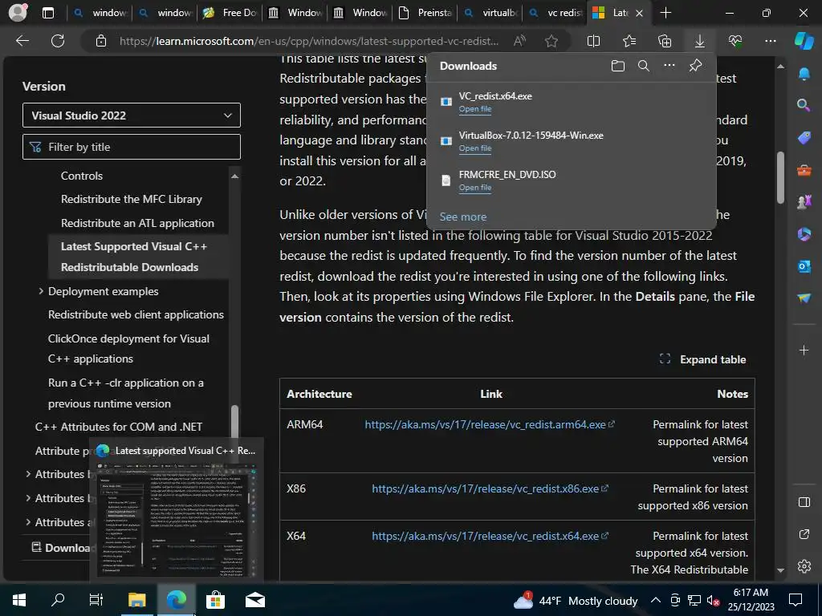
Task: Open the sidebar Microsoft 365 icon
Action: point(804,233)
